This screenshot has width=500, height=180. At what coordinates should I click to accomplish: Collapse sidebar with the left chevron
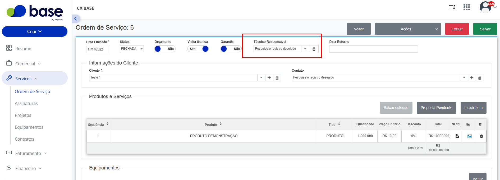(x=76, y=19)
